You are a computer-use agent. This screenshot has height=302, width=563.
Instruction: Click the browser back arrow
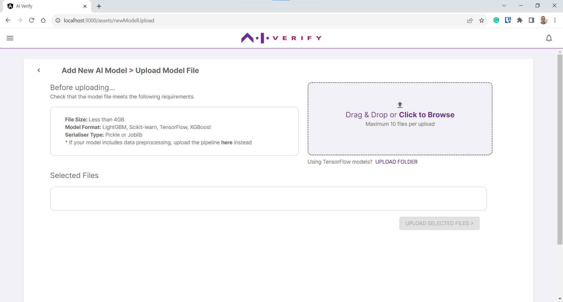point(8,20)
